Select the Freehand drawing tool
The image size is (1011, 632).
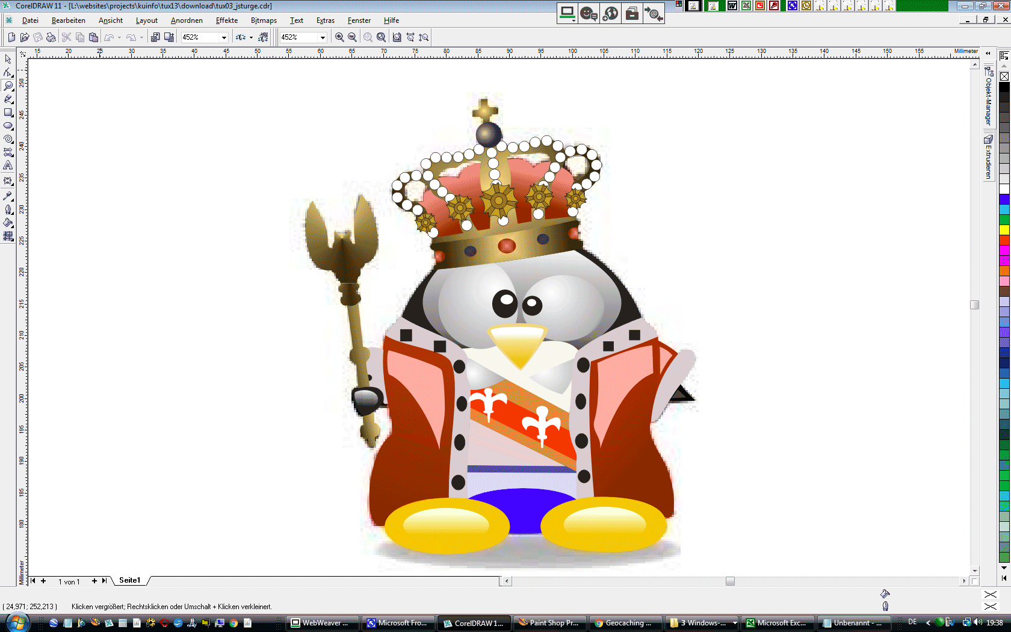pyautogui.click(x=8, y=99)
